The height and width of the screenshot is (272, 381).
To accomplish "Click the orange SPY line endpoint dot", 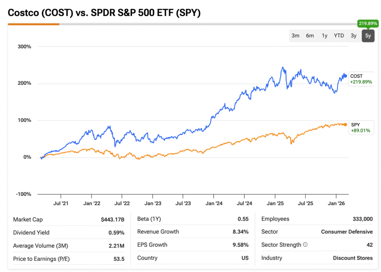I will [345, 125].
